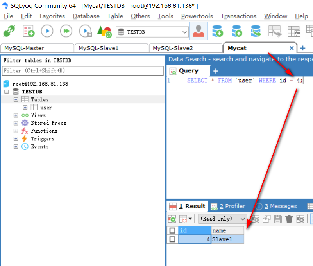Click the Views glasses icon in the tree
This screenshot has height=266, width=313.
[x=25, y=115]
